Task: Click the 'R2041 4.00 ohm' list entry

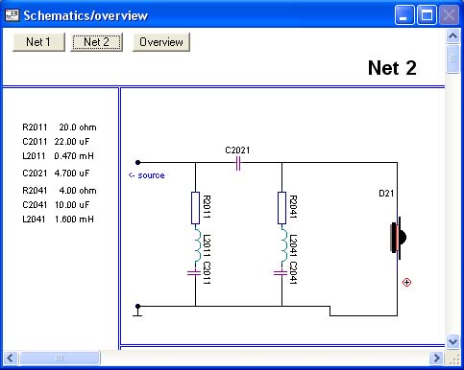Action: [60, 191]
